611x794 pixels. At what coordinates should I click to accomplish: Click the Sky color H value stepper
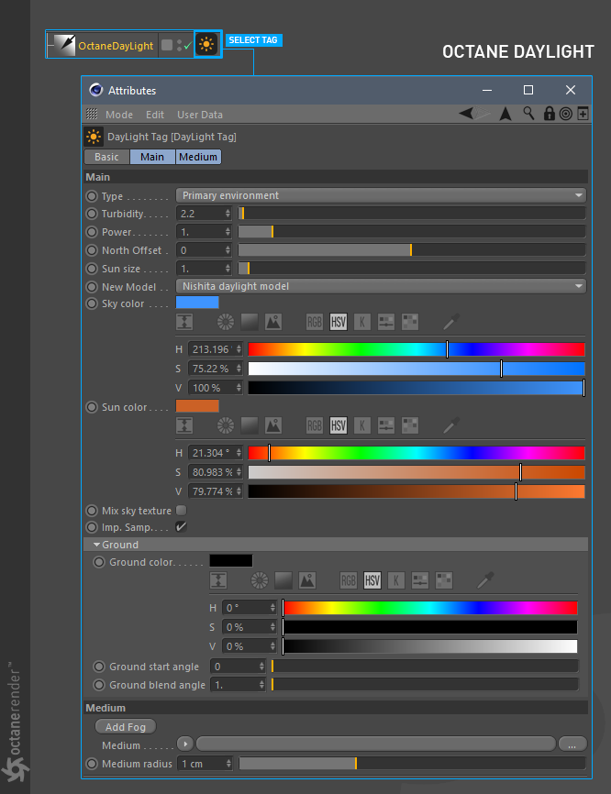click(239, 349)
